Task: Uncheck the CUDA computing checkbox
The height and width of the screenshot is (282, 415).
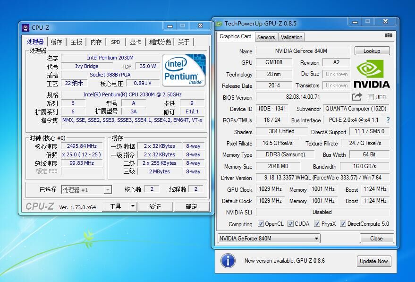Action: 290,223
